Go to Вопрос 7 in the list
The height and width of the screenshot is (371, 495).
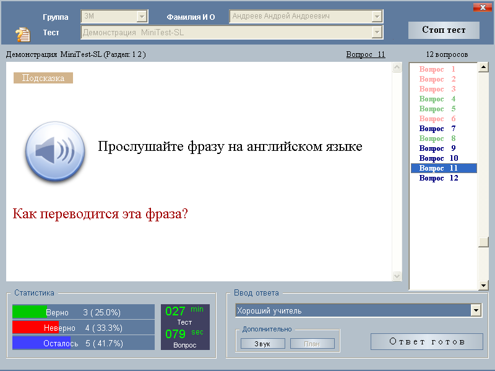pos(437,129)
